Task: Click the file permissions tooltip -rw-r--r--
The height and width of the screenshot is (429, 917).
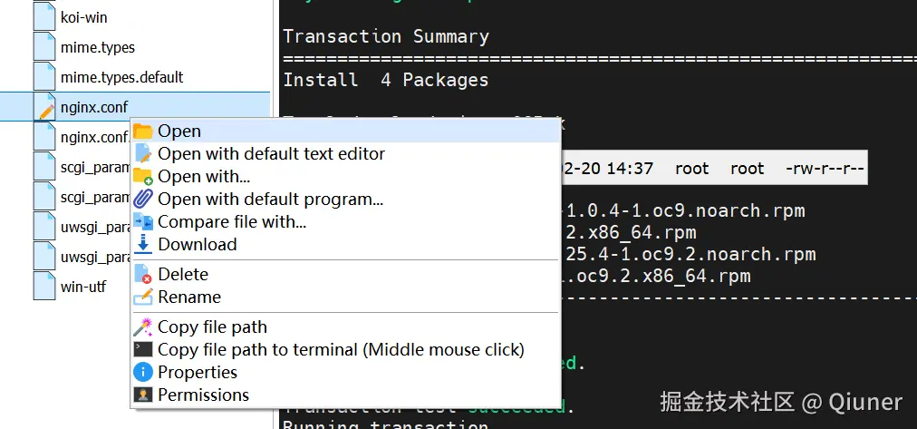Action: (x=825, y=169)
